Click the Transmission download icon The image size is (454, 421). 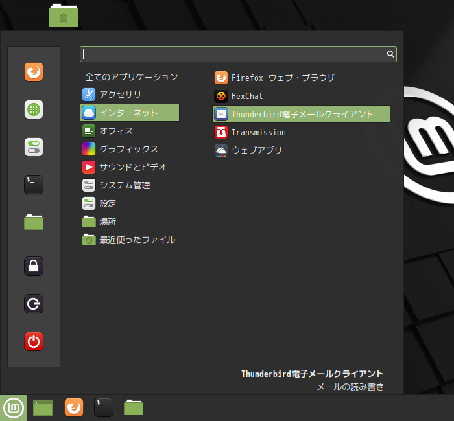221,132
